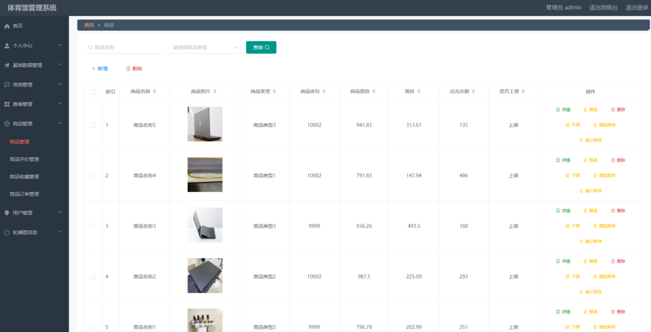Click the 首页 breadcrumb link
Image resolution: width=651 pixels, height=332 pixels.
click(x=89, y=25)
